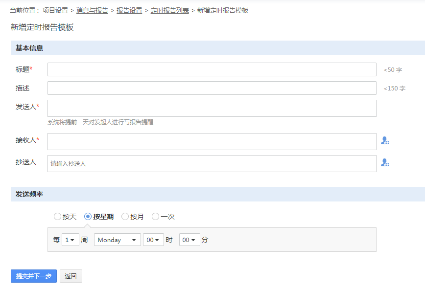Click add-user icon beside 抄送人 field
Screen dimensions: 425x290
pyautogui.click(x=385, y=162)
